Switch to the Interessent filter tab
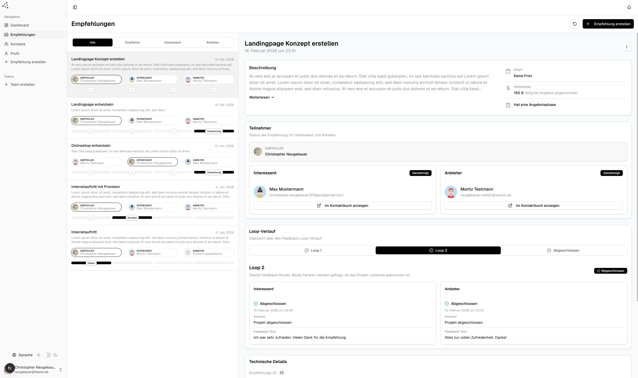638x378 pixels. (173, 42)
